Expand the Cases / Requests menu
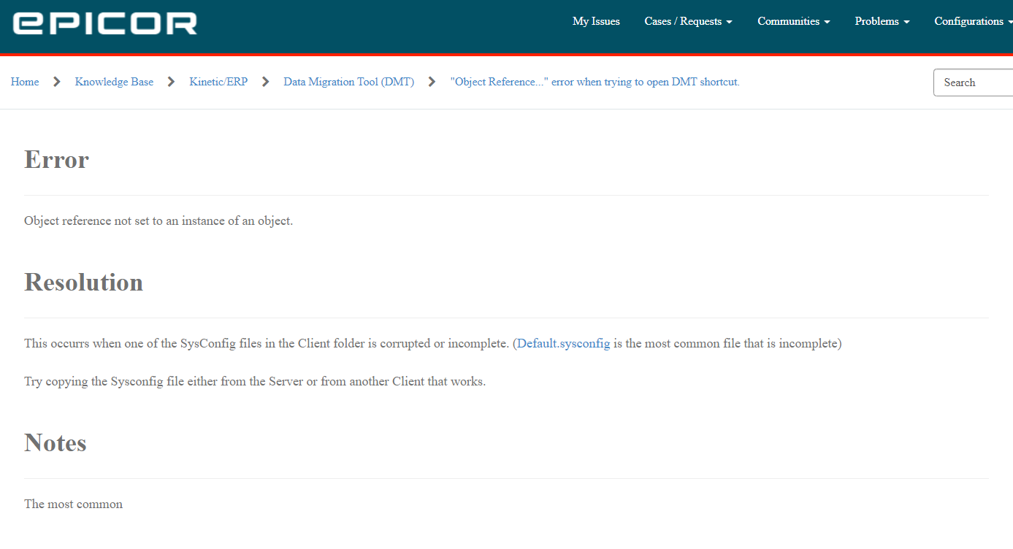This screenshot has height=549, width=1013. click(x=688, y=21)
